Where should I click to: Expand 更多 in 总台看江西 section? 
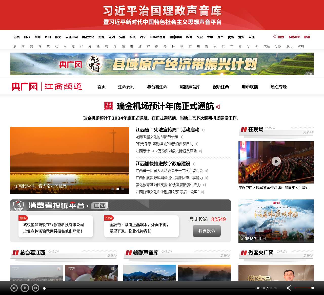[112, 255]
